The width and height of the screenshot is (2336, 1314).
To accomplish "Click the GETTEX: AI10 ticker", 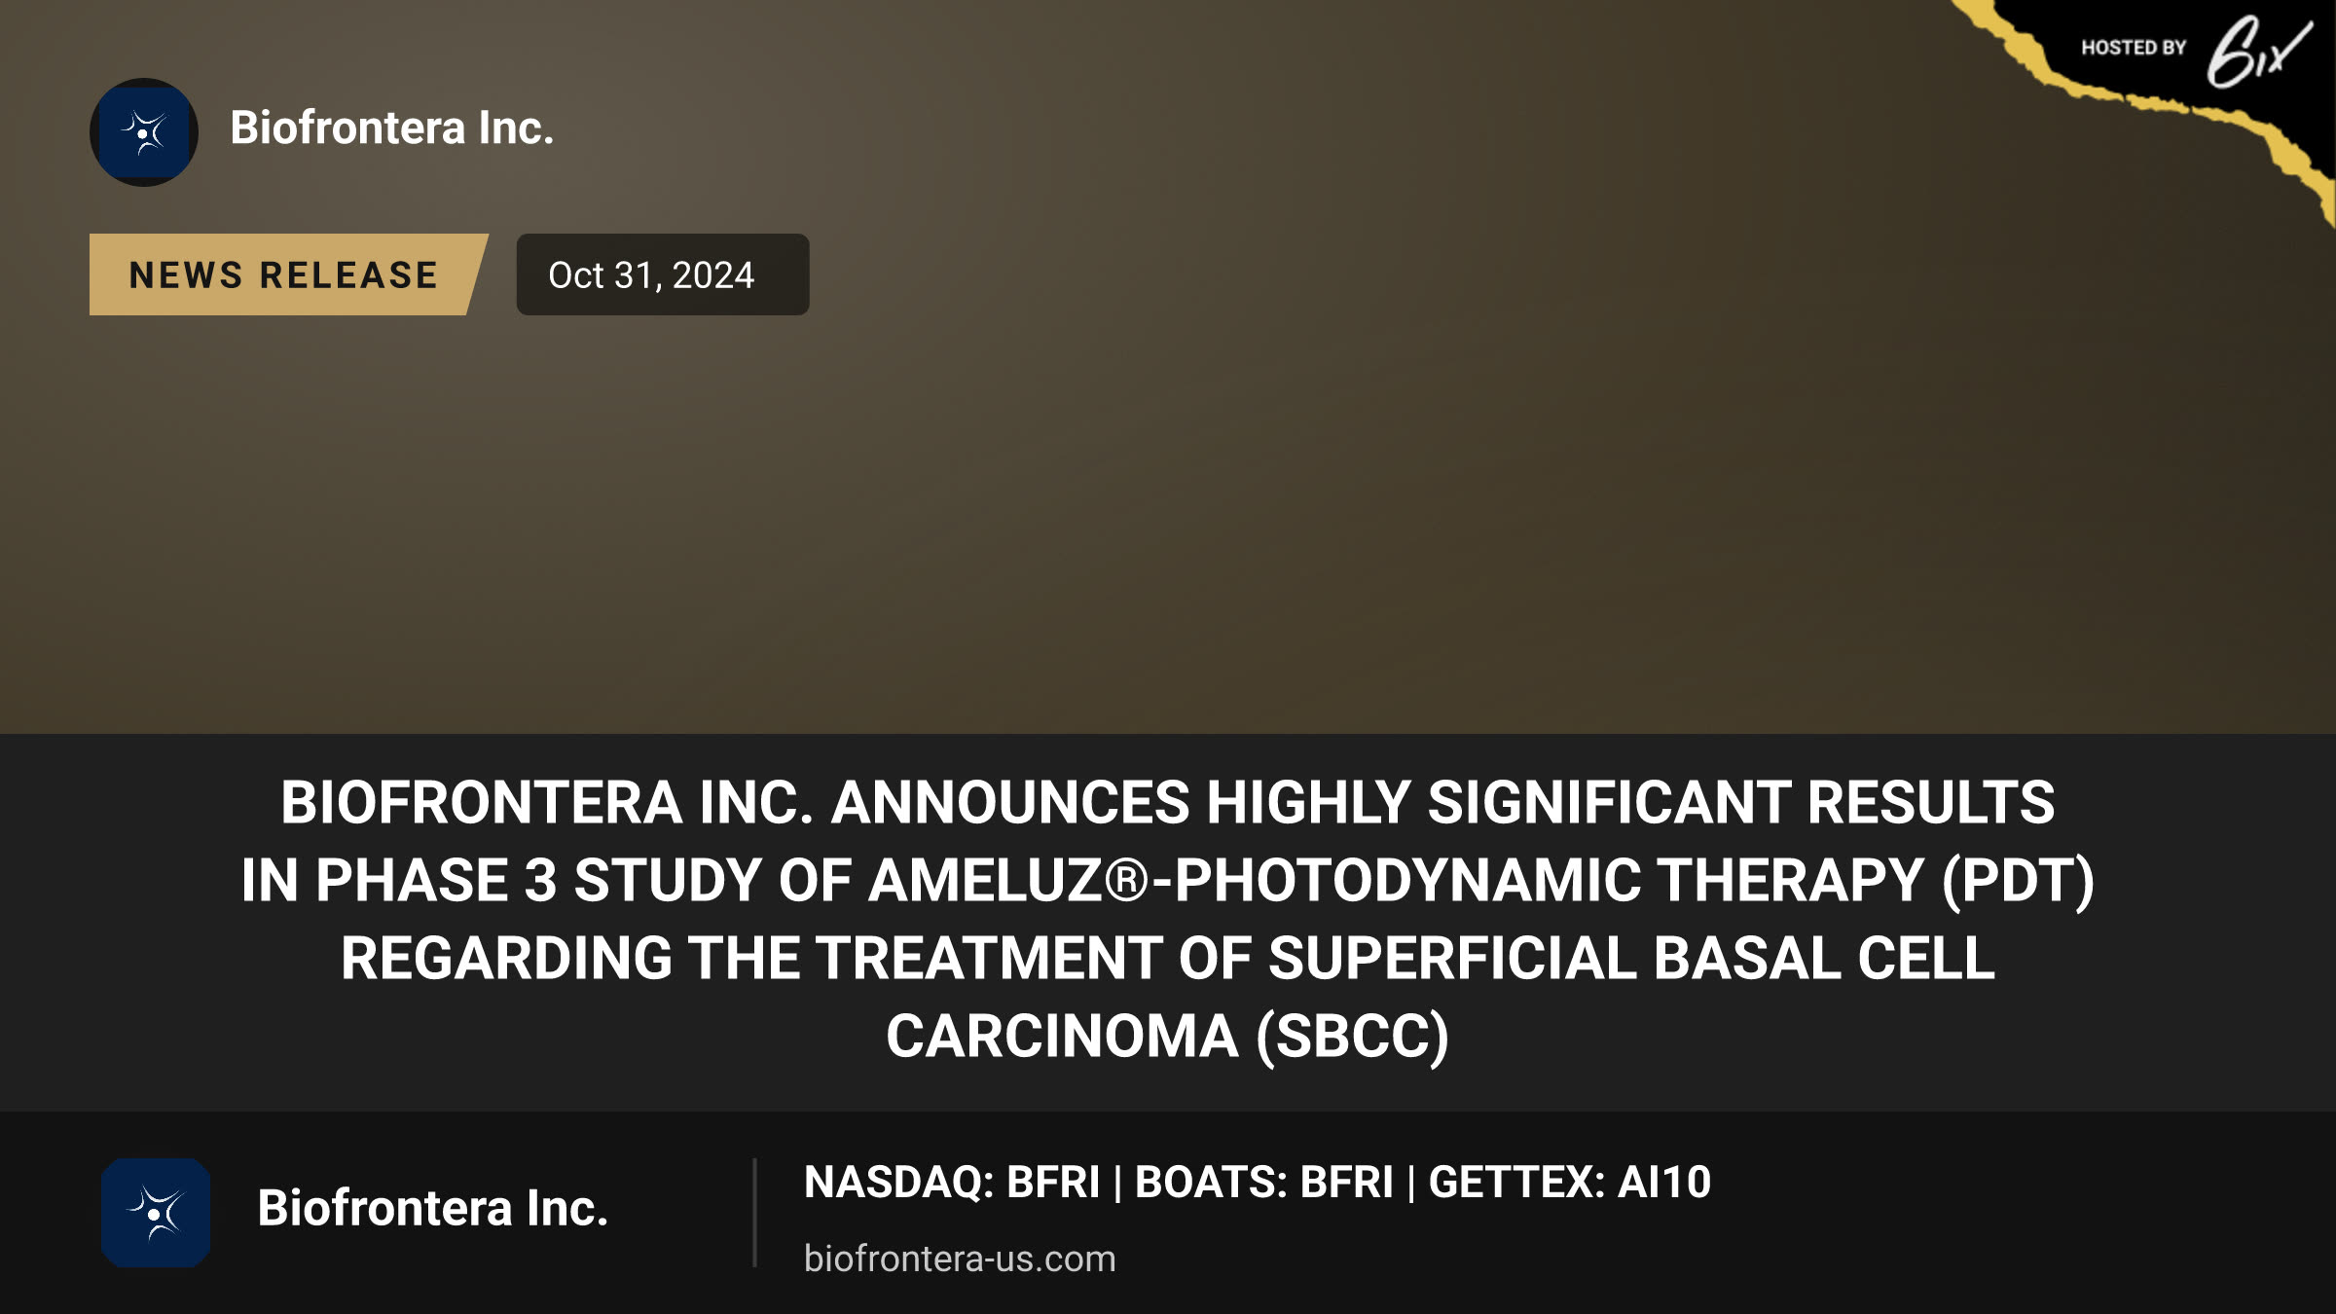I will 1569,1183.
